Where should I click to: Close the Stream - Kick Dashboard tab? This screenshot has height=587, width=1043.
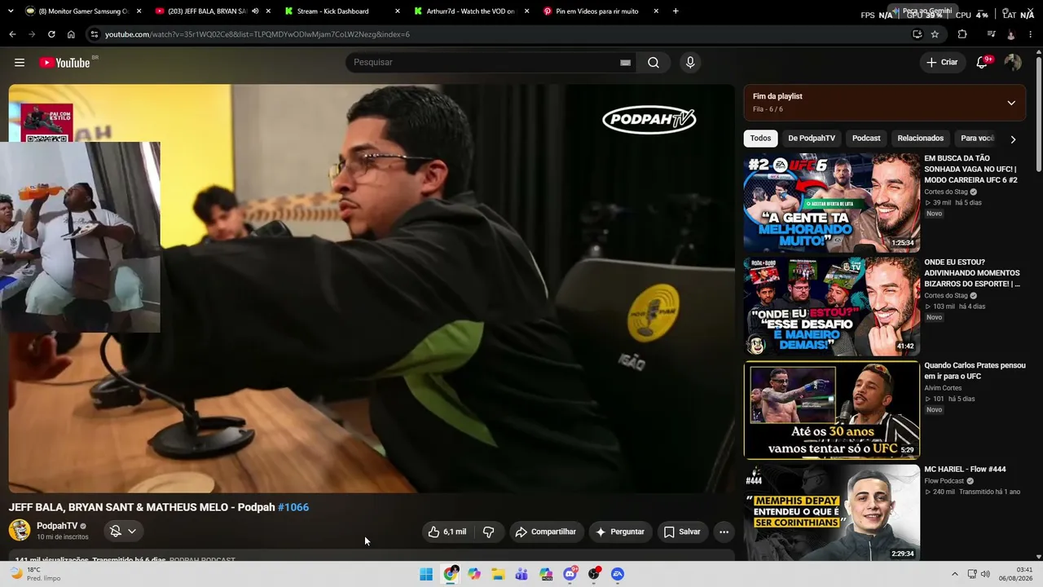tap(397, 11)
